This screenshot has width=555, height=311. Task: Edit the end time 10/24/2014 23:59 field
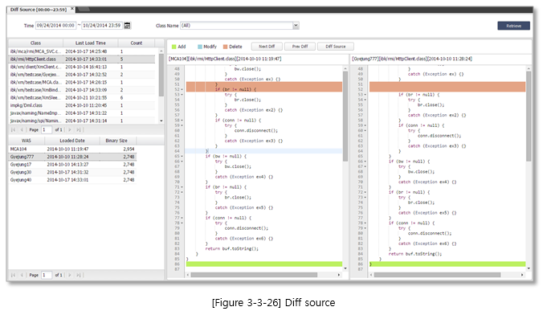pos(102,26)
